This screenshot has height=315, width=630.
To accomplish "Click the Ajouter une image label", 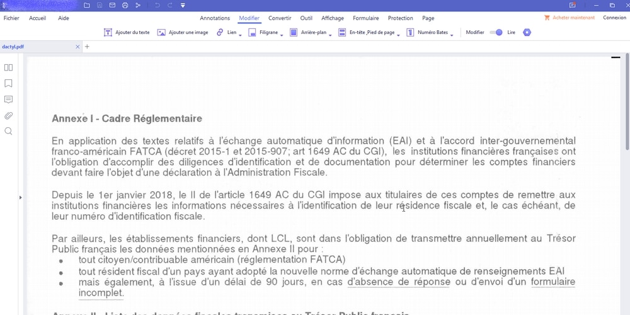I will click(x=188, y=33).
